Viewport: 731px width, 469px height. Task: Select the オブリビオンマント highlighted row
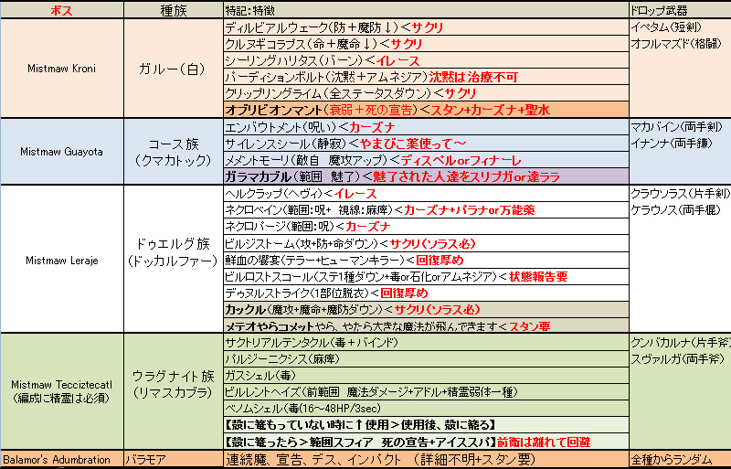coord(426,110)
